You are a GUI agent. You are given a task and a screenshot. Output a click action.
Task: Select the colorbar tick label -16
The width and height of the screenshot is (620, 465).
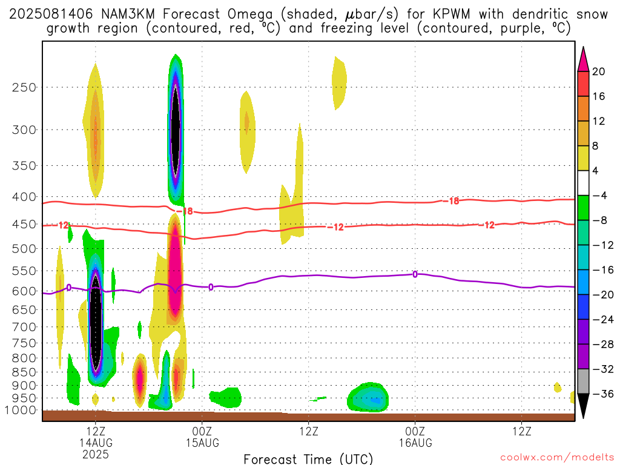coord(603,270)
